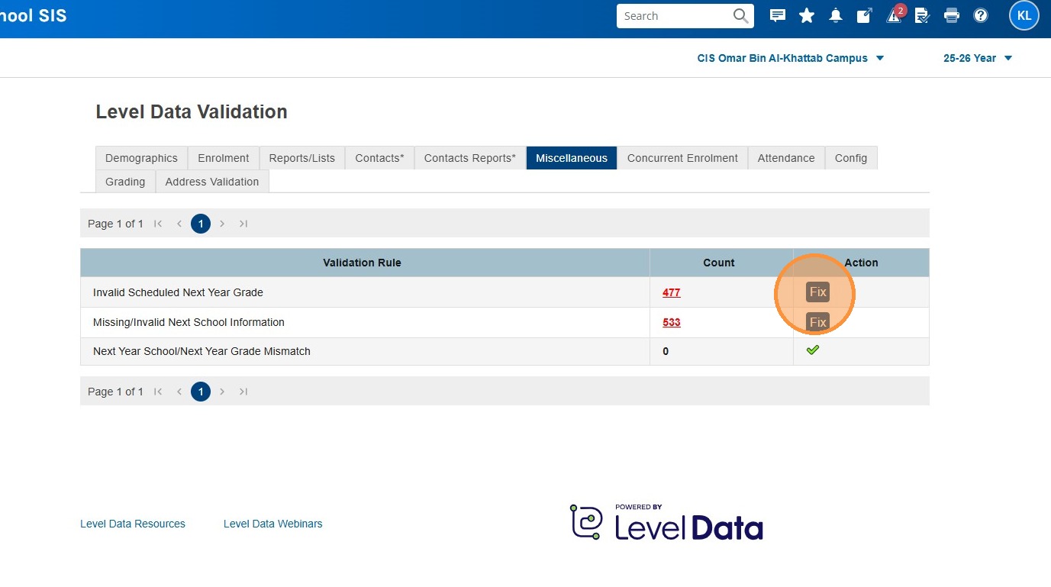Select the Address Validation tab

tap(212, 182)
